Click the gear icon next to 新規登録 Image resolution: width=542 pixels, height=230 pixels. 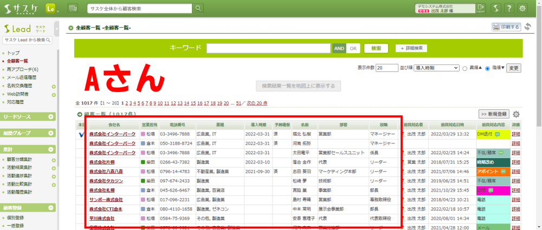coord(516,114)
